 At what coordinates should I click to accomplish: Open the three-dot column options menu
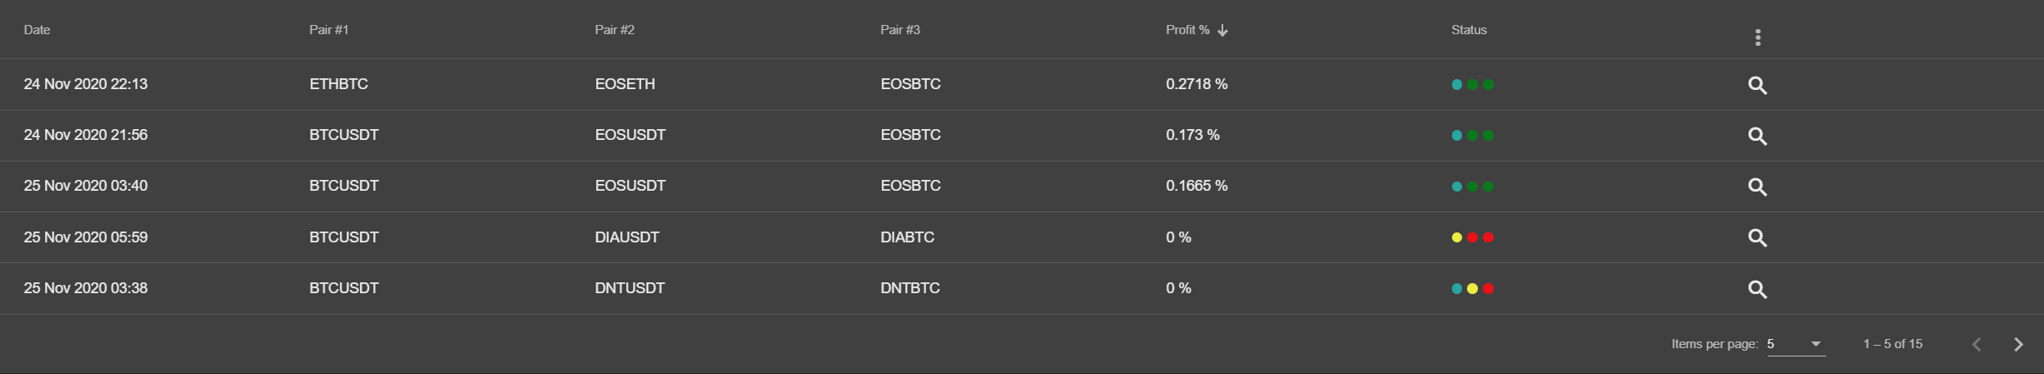coord(1758,37)
